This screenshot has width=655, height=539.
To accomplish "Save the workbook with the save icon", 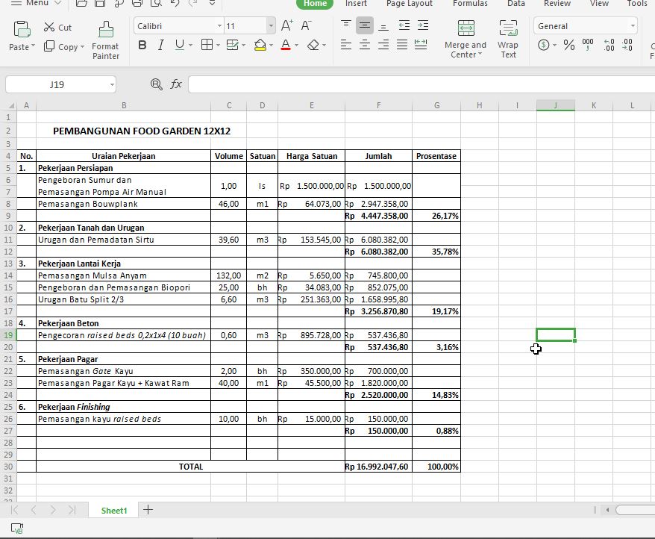I will (x=100, y=3).
